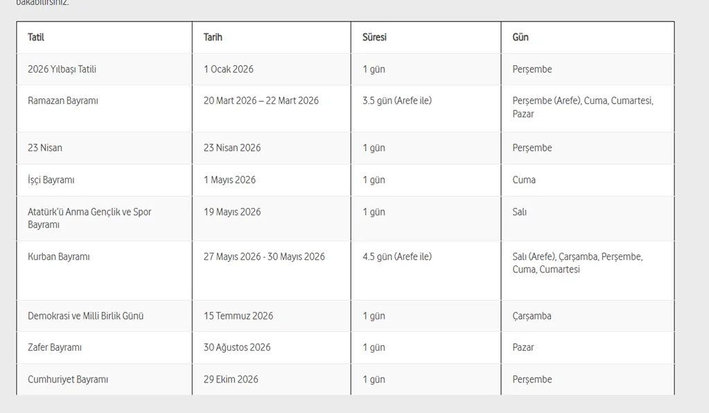Select the "23 Nisan 2026" date cell
This screenshot has height=413, width=709.
(x=232, y=148)
